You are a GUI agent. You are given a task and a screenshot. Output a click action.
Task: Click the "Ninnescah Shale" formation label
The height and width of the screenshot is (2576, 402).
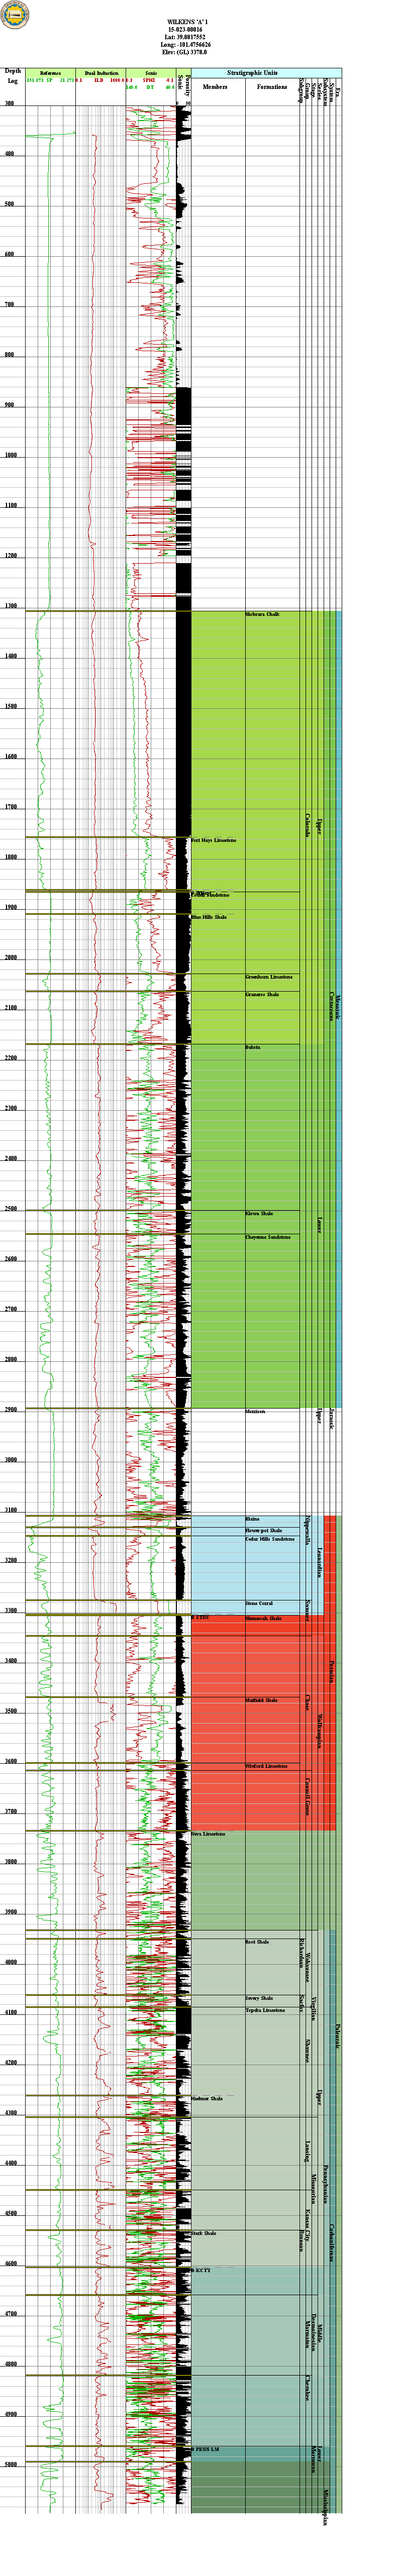264,1619
